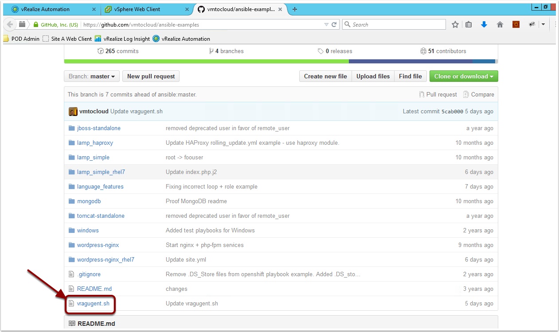Switch to the vRealize Automation browser tab
The height and width of the screenshot is (332, 559).
(54, 9)
